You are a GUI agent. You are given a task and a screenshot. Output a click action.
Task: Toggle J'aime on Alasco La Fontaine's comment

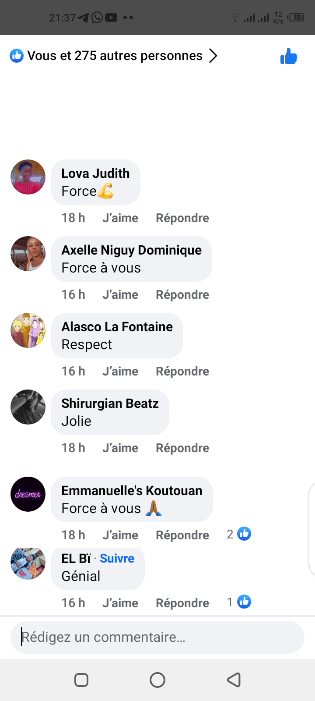click(x=120, y=371)
